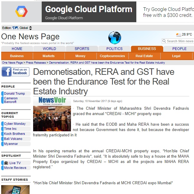Open the Time Inc topic
Viewport: 194px width, 194px height.
point(10,129)
